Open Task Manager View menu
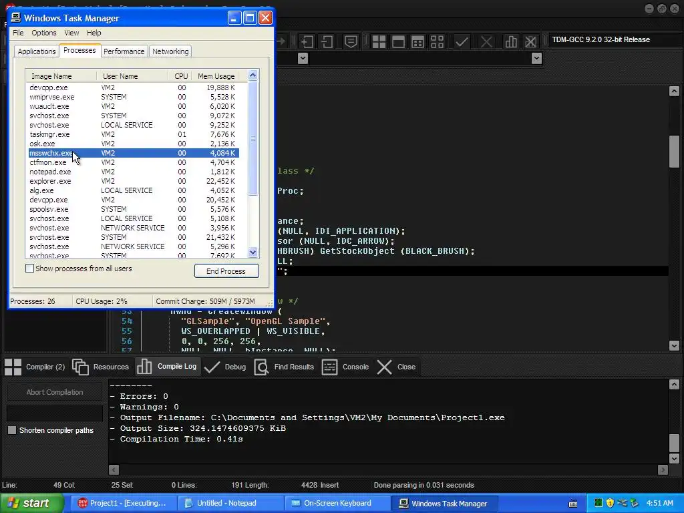The image size is (684, 513). pyautogui.click(x=71, y=33)
